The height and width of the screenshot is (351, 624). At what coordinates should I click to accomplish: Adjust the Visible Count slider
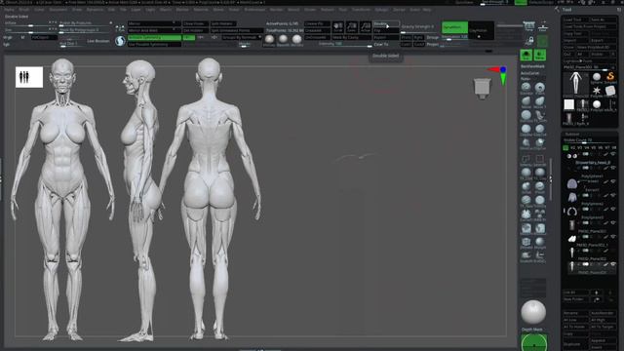(x=590, y=140)
